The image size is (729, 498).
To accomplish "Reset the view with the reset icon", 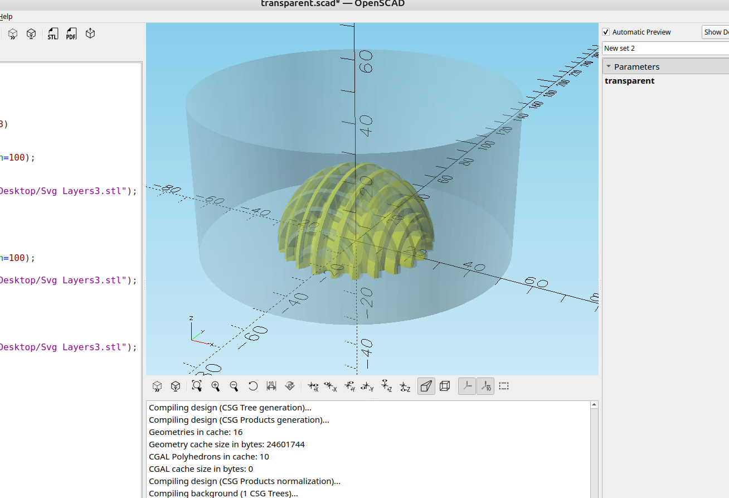I will pos(252,386).
